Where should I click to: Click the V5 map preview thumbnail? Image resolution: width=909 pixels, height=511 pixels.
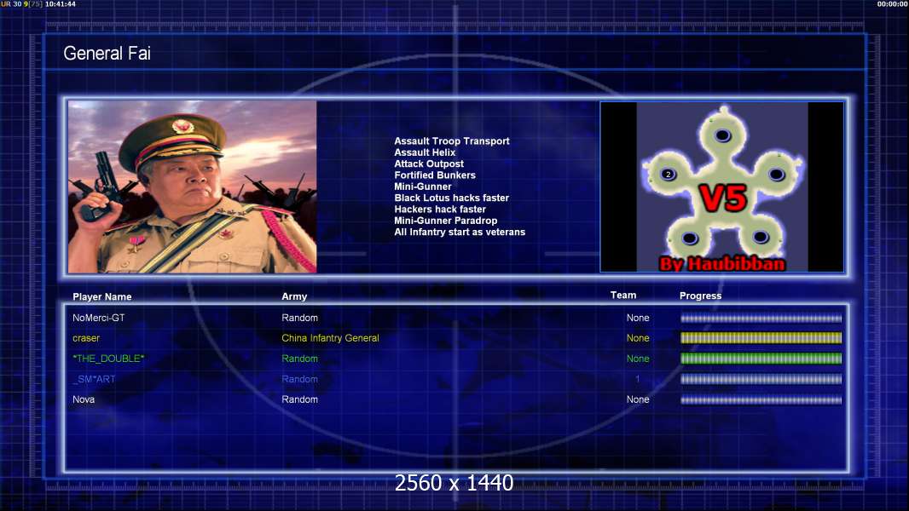[x=721, y=187]
